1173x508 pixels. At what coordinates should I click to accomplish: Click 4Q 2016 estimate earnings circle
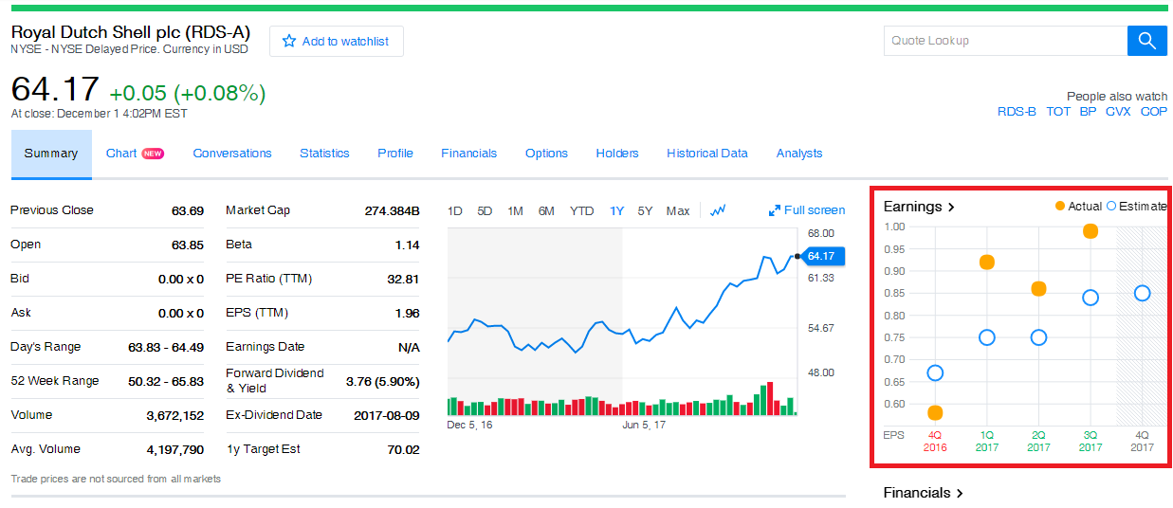935,372
